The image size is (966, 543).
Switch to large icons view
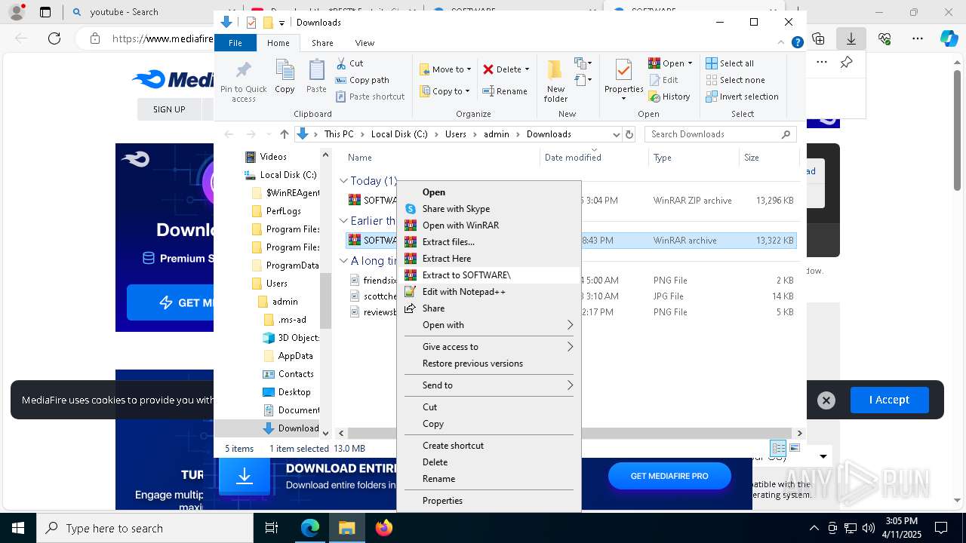794,448
